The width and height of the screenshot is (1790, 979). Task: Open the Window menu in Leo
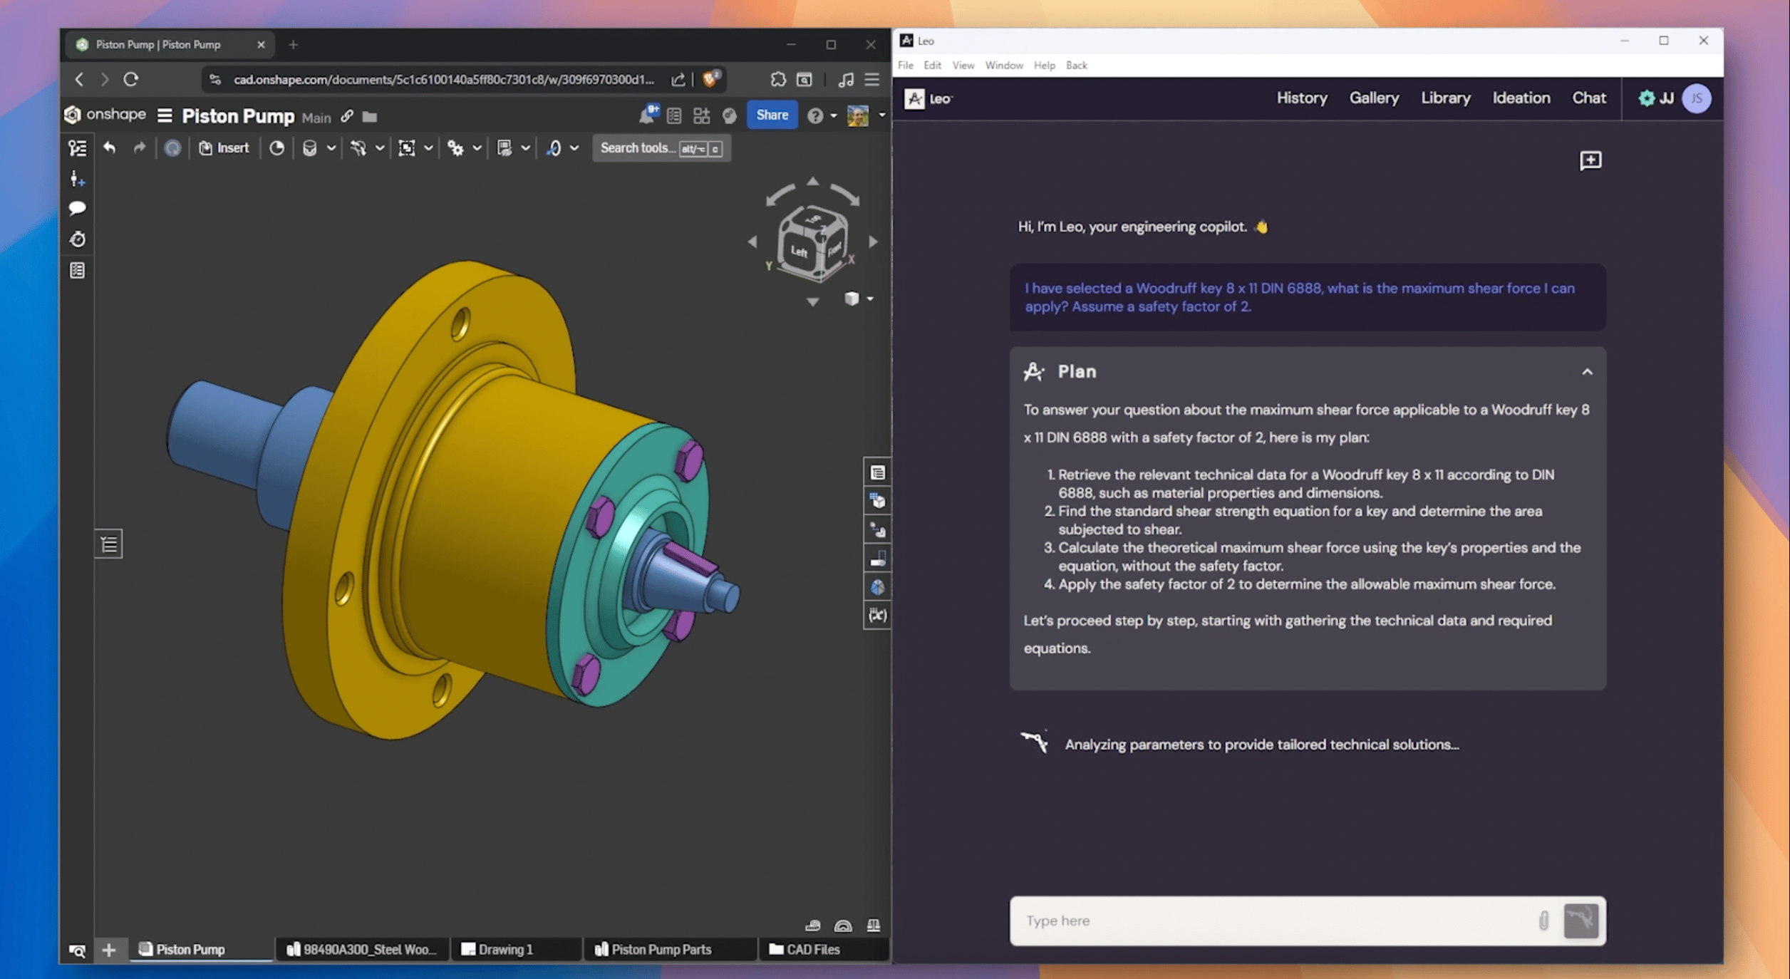tap(1003, 66)
